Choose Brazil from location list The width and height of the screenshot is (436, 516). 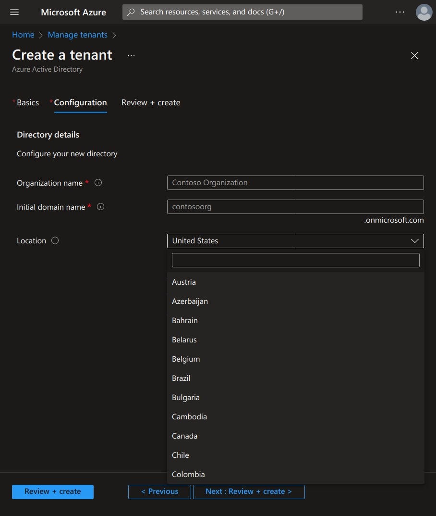click(x=296, y=378)
